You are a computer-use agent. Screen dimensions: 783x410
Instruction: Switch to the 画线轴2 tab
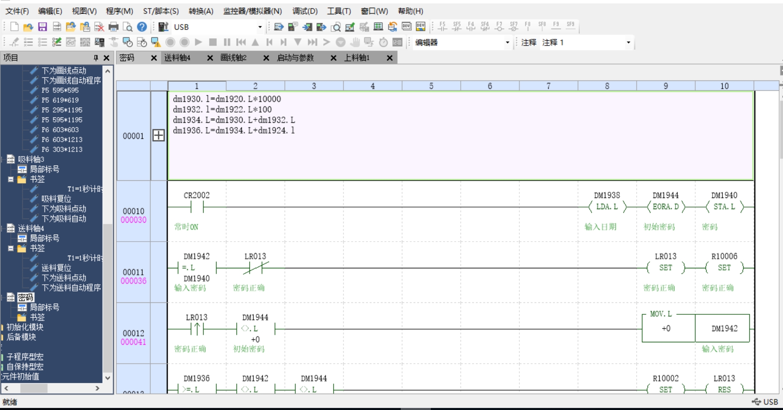coord(234,58)
